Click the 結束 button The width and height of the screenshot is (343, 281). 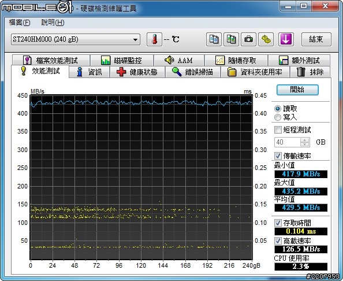(x=316, y=39)
